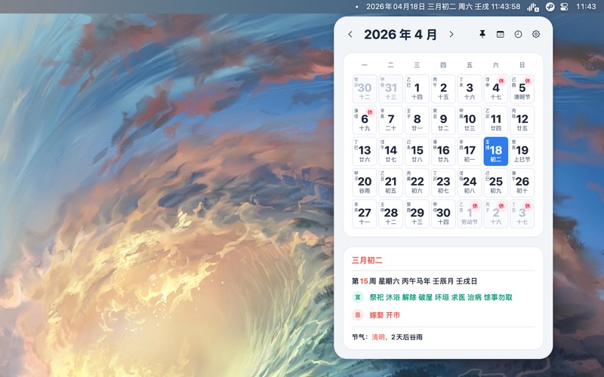This screenshot has height=377, width=604.
Task: Open Control Center in the menu bar
Action: click(x=564, y=7)
